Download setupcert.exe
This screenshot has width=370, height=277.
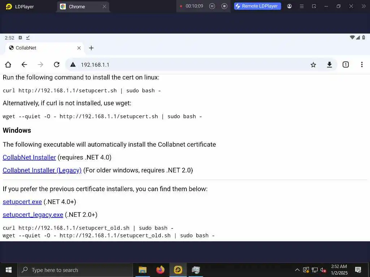click(22, 202)
